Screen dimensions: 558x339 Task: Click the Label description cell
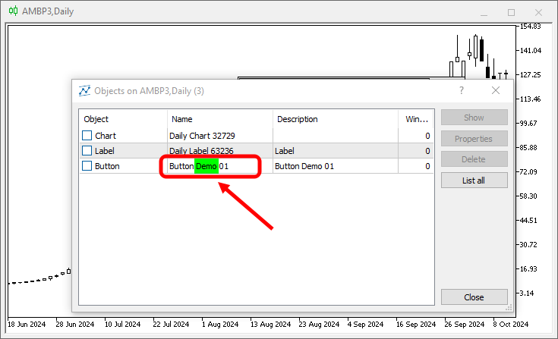336,151
